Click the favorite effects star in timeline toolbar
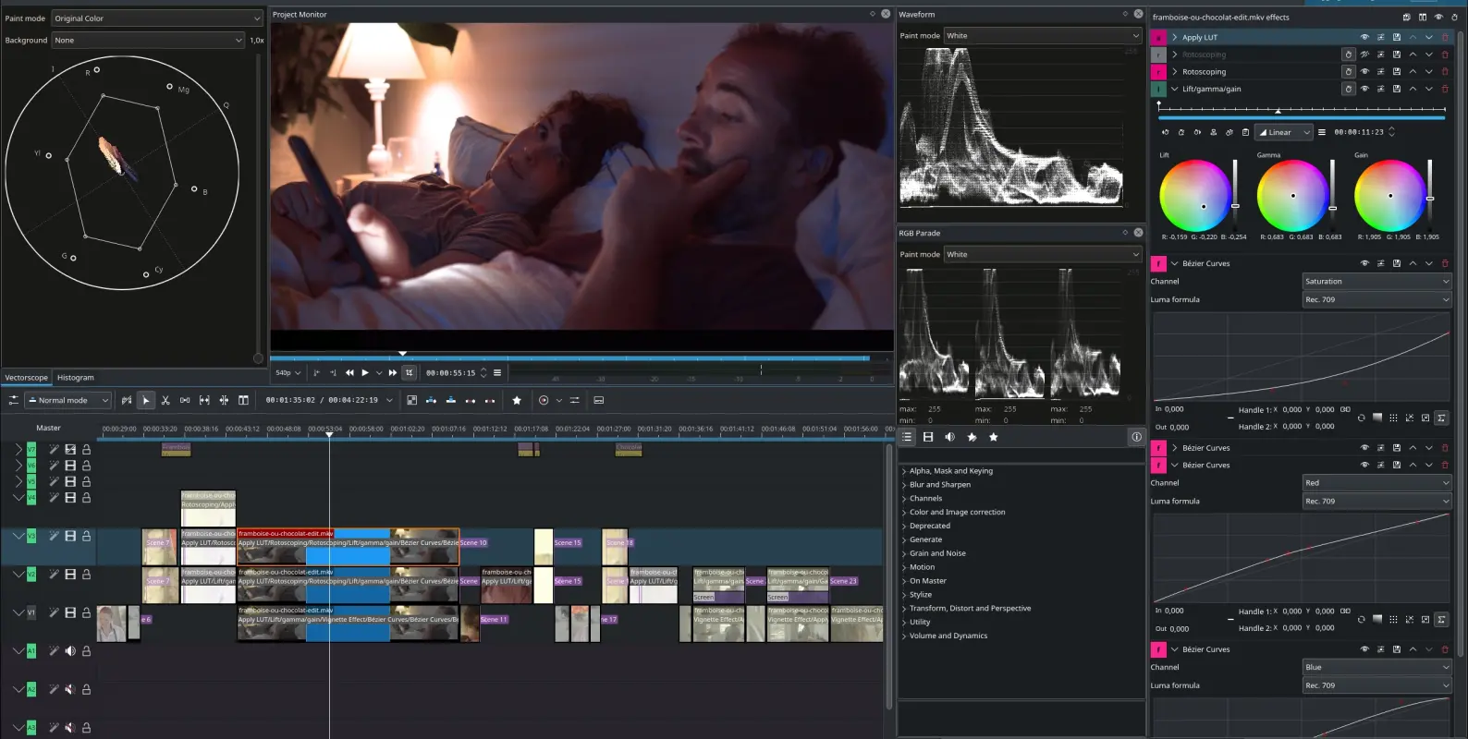The height and width of the screenshot is (739, 1468). point(517,400)
